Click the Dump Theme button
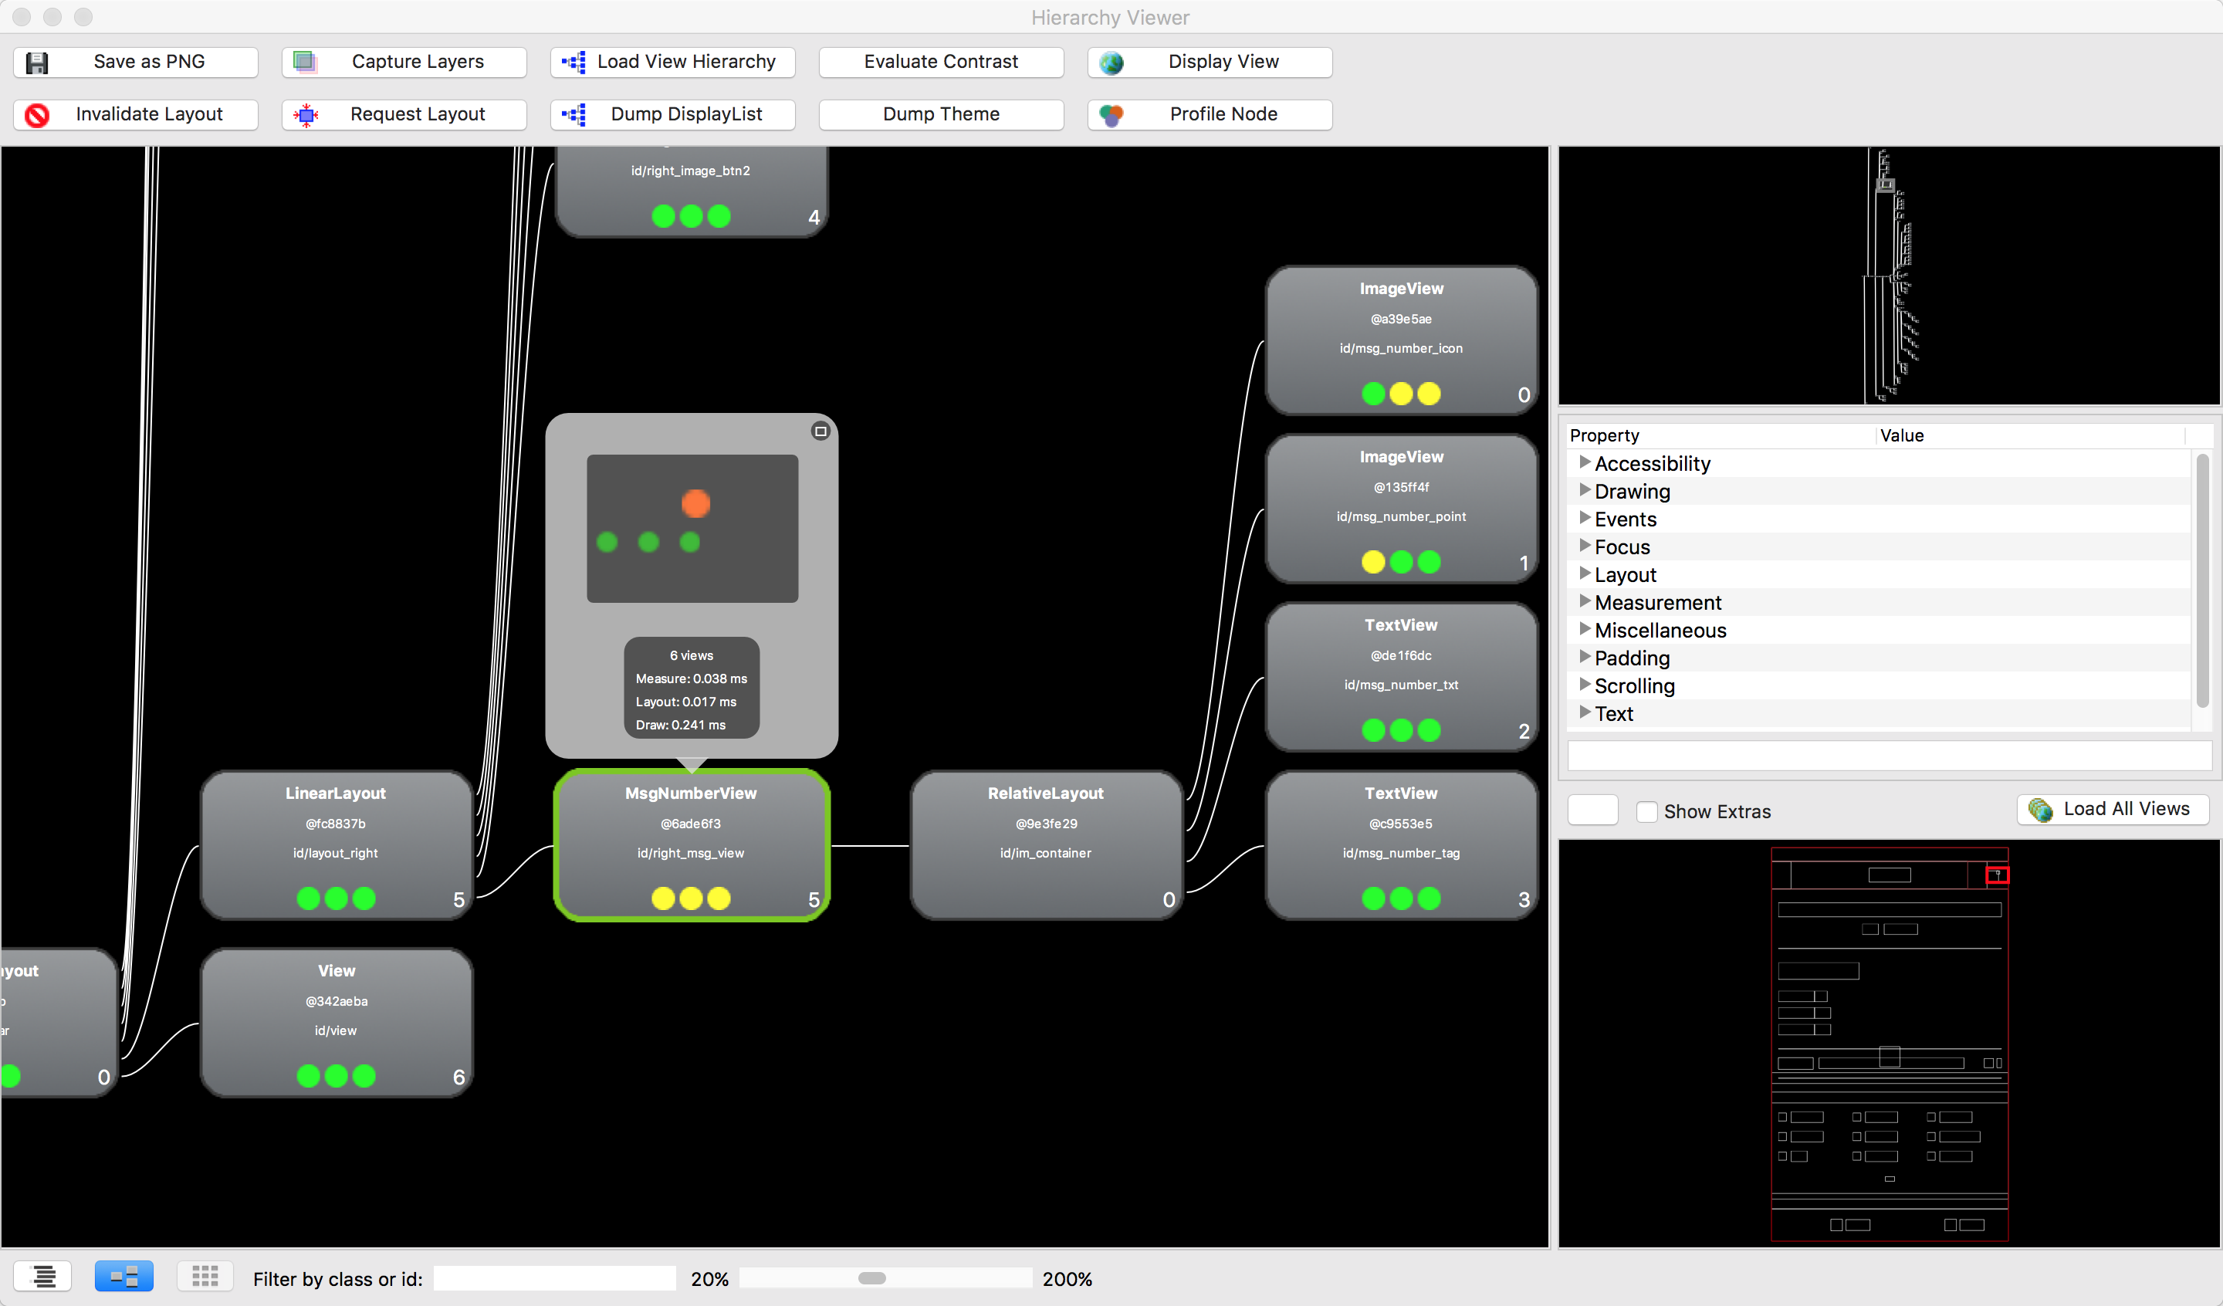Viewport: 2223px width, 1306px height. point(940,115)
